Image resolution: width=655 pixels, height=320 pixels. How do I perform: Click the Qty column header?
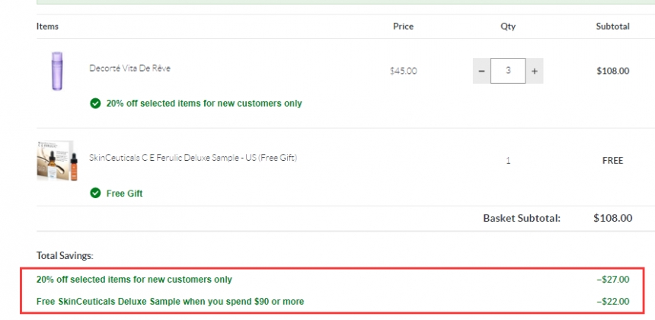tap(508, 27)
